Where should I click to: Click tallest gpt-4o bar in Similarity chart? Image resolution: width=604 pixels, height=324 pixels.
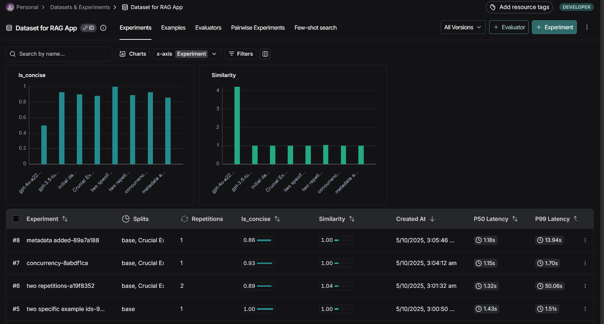coord(237,125)
